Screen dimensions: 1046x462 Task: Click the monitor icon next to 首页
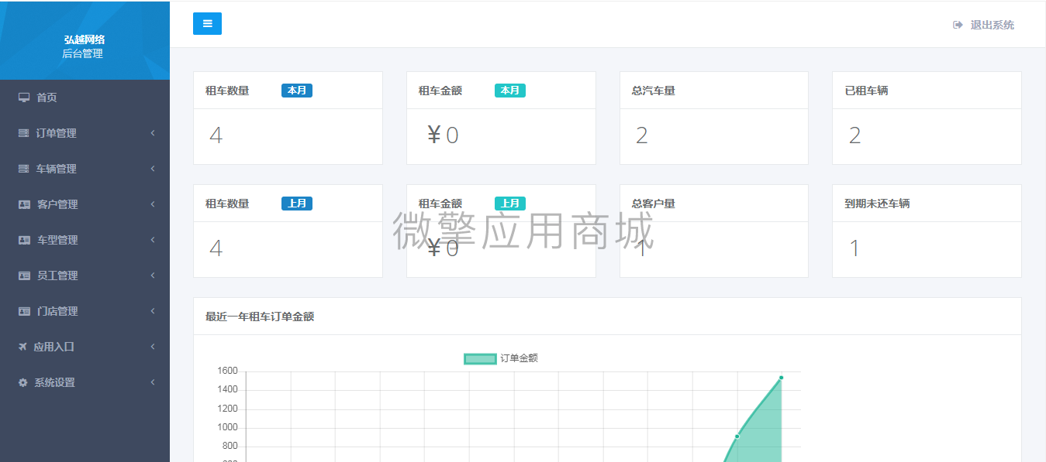tap(24, 98)
